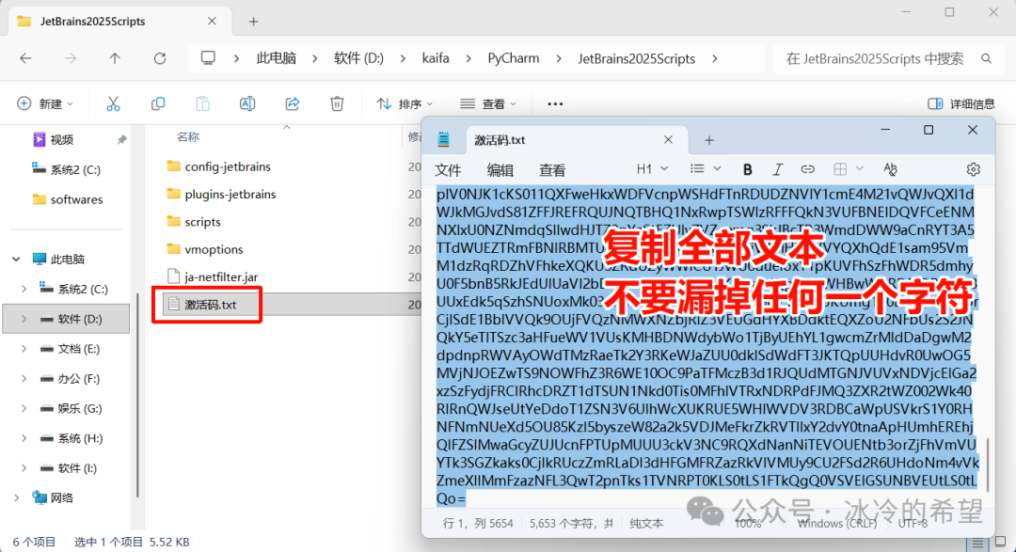Click the 新建 button in Explorer
Image resolution: width=1016 pixels, height=552 pixels.
pyautogui.click(x=45, y=103)
